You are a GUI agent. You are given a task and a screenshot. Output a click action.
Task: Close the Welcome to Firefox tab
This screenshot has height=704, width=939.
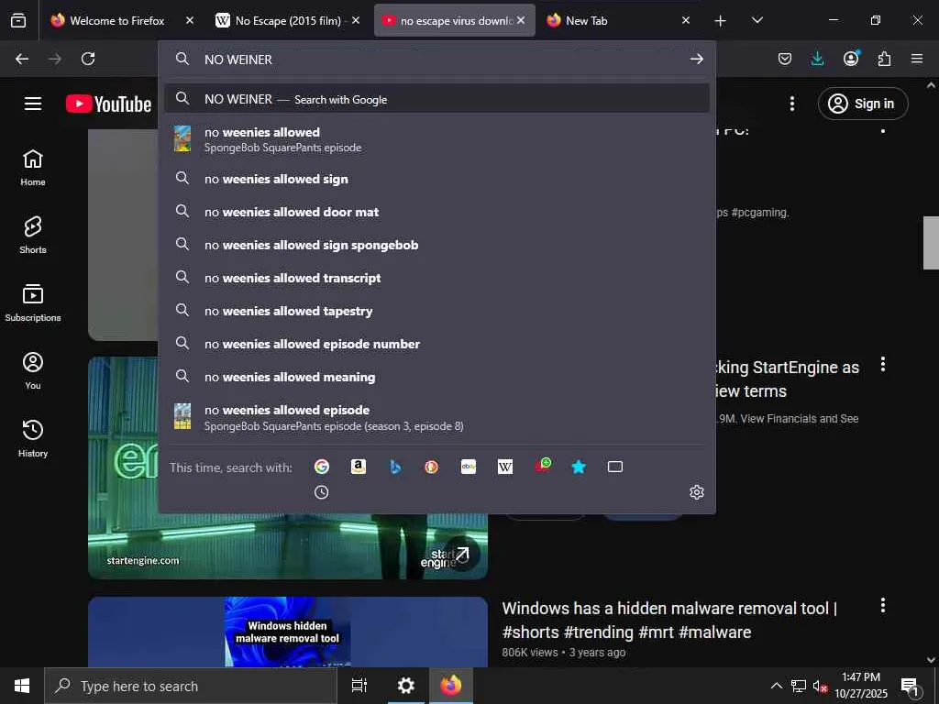click(189, 20)
